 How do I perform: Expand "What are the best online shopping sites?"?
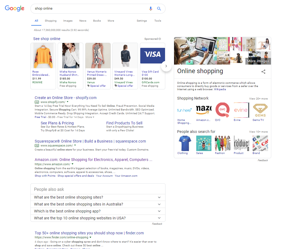pyautogui.click(x=98, y=197)
